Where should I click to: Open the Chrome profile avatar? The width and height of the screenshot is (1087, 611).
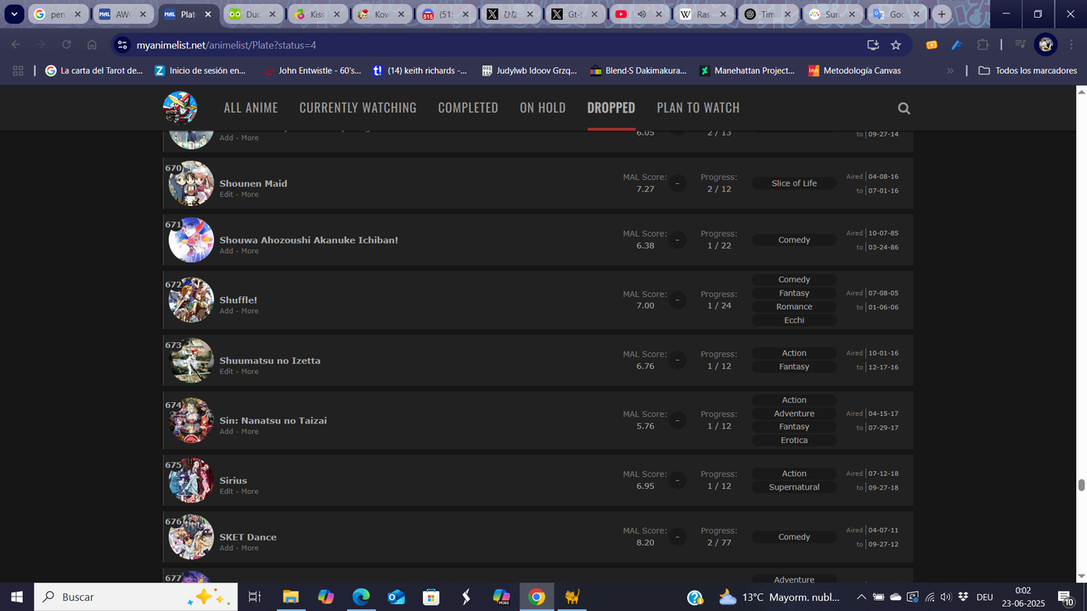click(x=1045, y=45)
